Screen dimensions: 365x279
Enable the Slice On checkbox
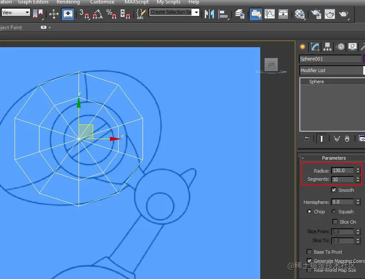pyautogui.click(x=335, y=221)
